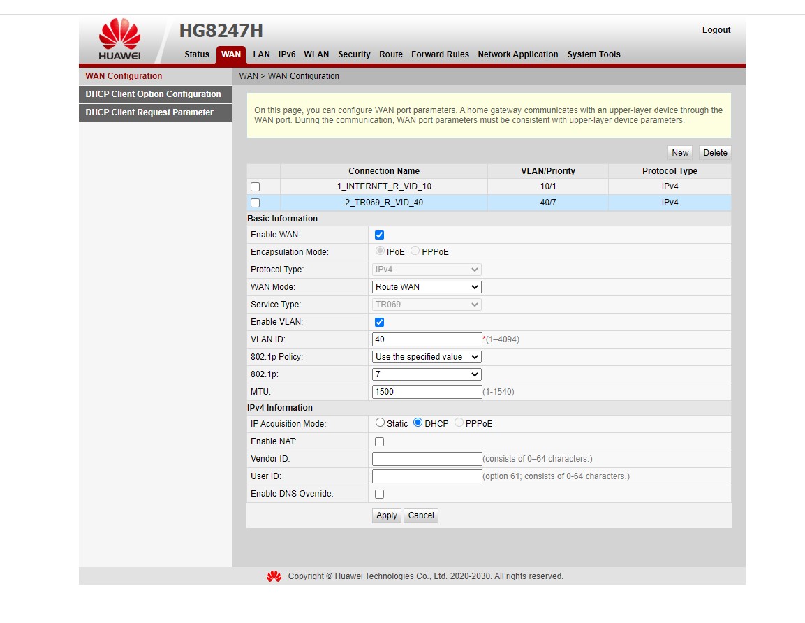Select the 1_INTERNET_R_VID_10 connection name

click(384, 186)
